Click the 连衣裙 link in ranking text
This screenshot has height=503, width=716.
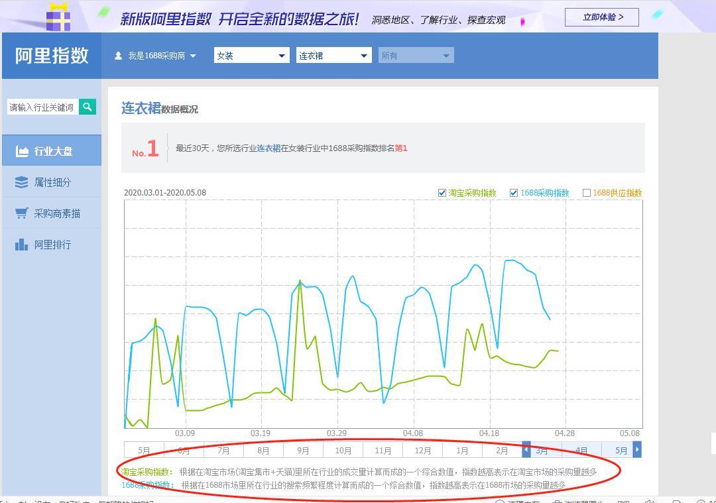[268, 148]
